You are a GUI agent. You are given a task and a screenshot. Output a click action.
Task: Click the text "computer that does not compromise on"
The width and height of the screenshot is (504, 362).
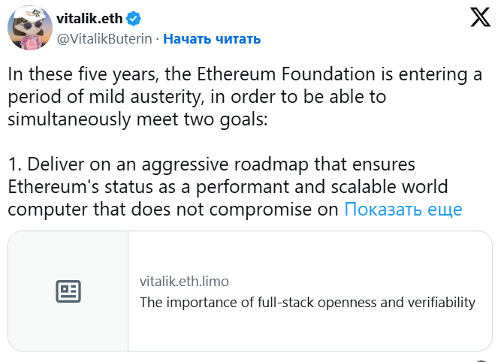(174, 210)
